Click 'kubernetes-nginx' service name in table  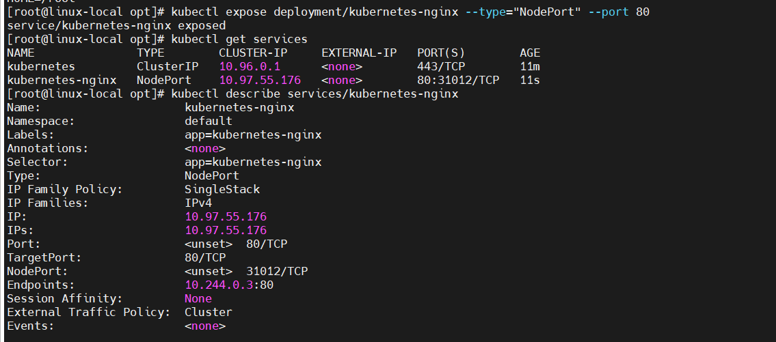pyautogui.click(x=62, y=80)
